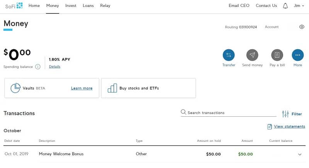Click the search magnifier icon
The height and width of the screenshot is (168, 309).
click(x=183, y=112)
